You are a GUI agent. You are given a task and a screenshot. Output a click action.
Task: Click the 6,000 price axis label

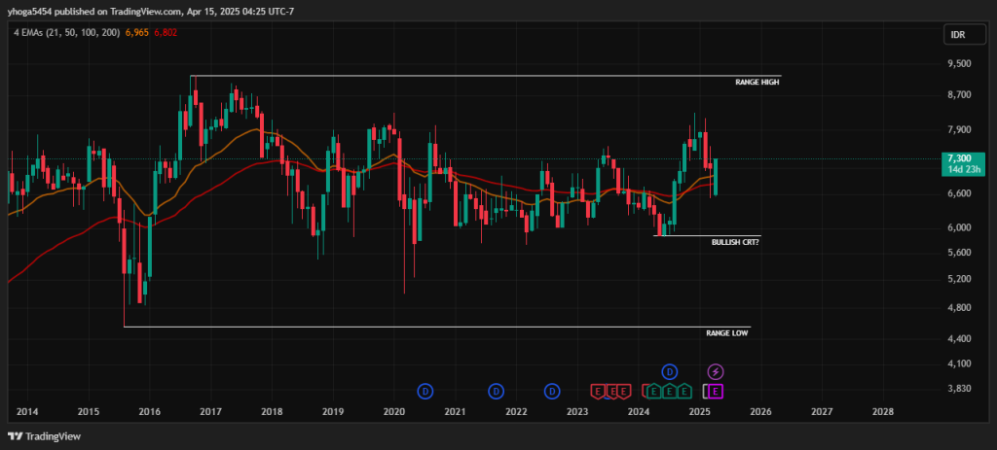(959, 227)
